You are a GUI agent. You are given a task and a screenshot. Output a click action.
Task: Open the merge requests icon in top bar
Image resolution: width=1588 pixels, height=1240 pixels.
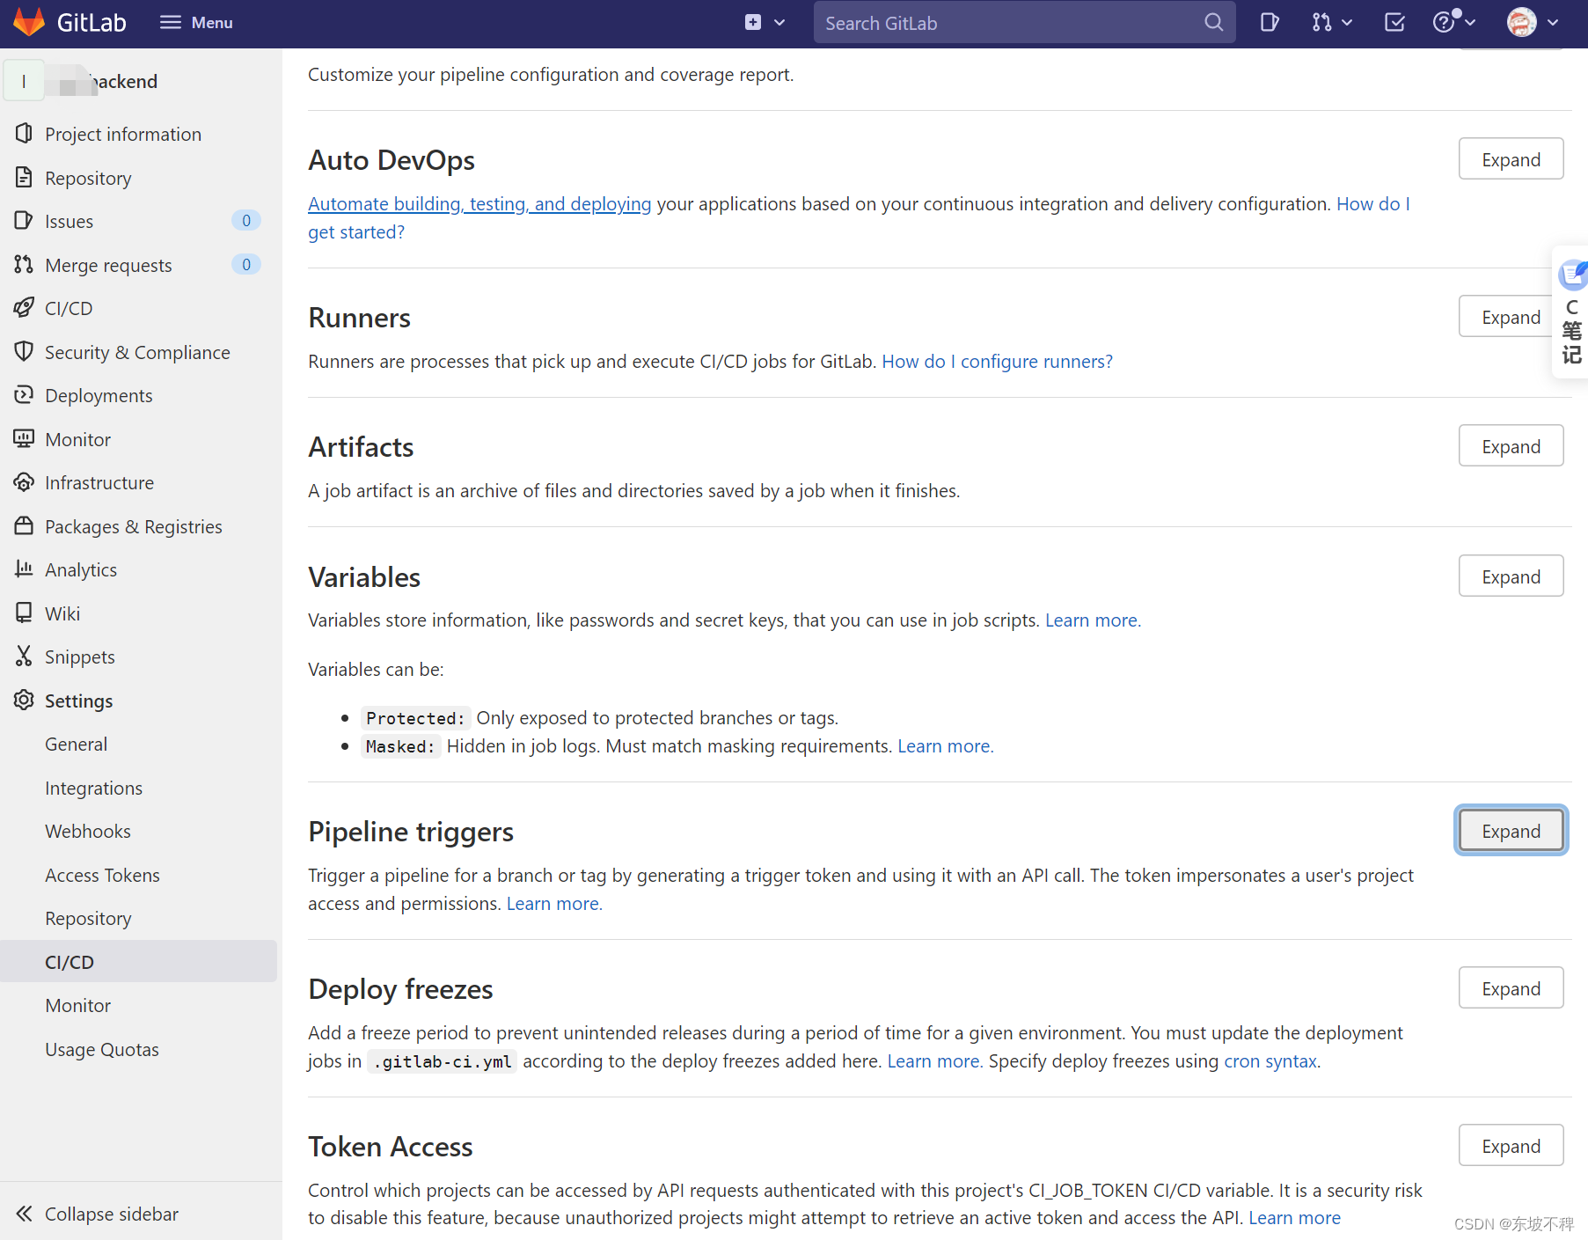[1322, 22]
